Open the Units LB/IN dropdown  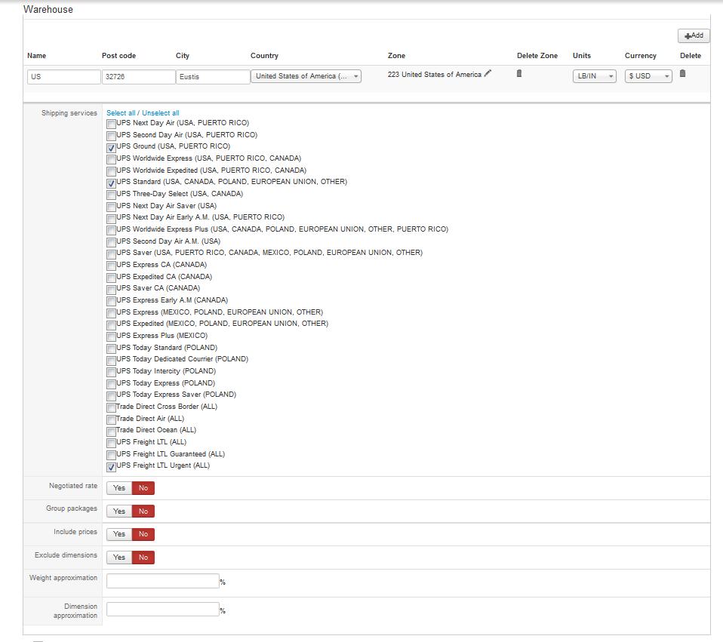(x=594, y=76)
